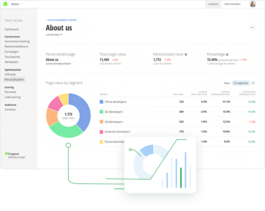The height and width of the screenshot is (211, 265).
Task: Toggle the All segments filter pill
Action: click(241, 83)
